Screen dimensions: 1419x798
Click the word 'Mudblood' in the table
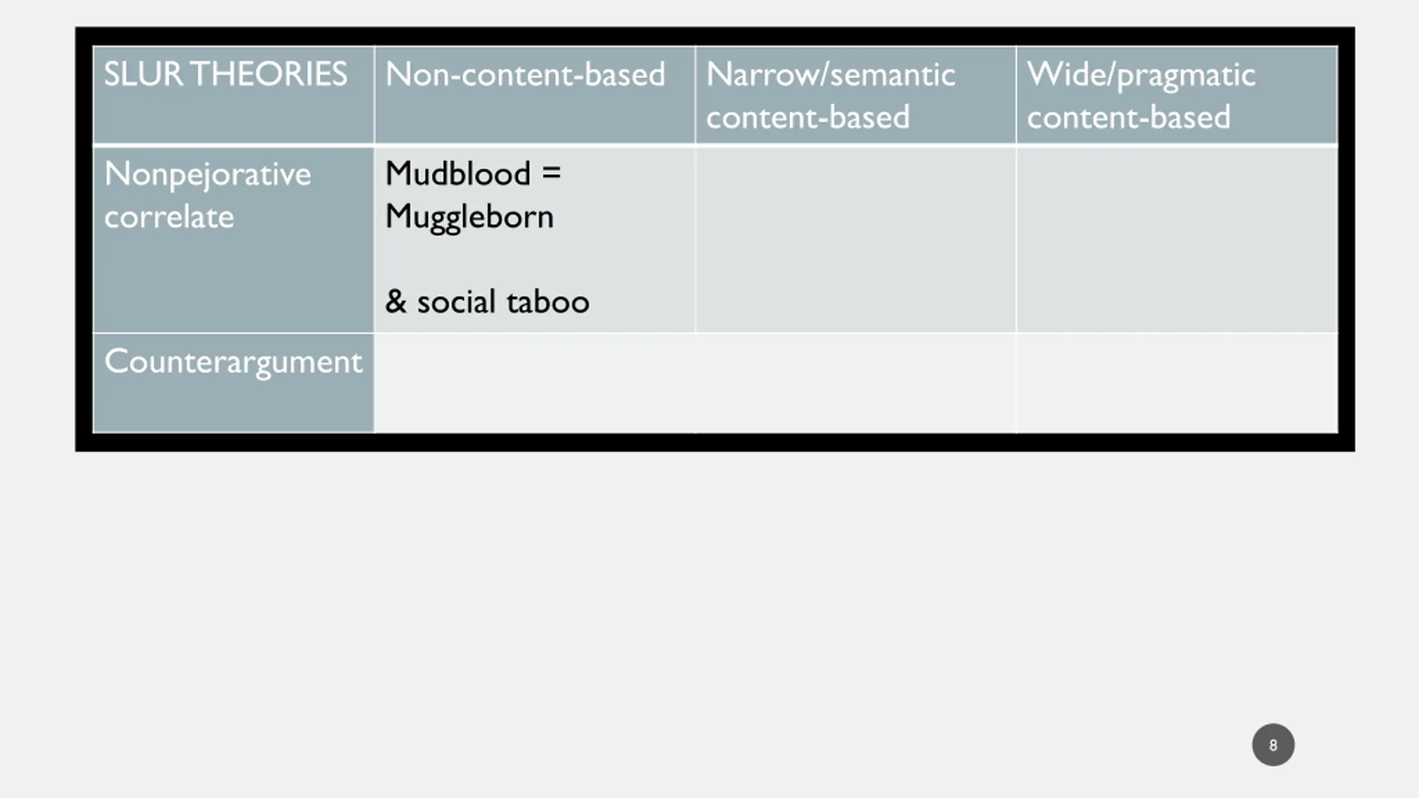tap(458, 173)
